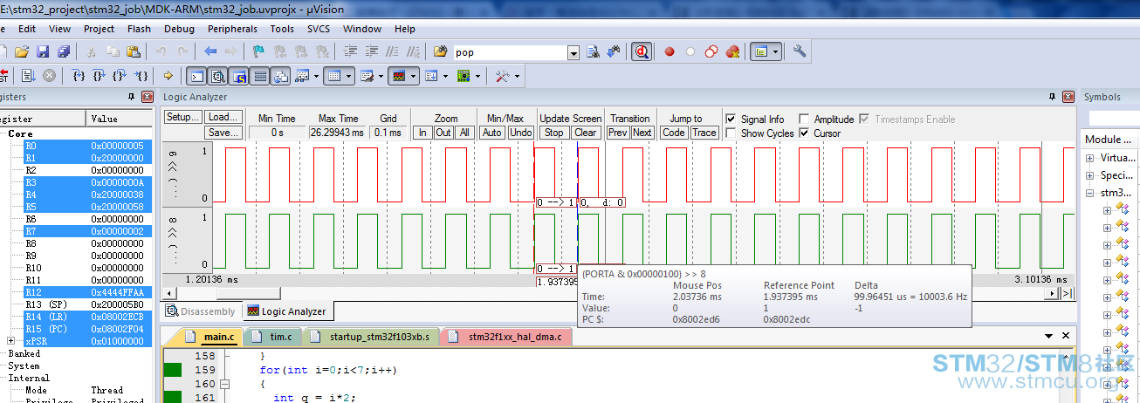1140x403 pixels.
Task: Jump to the Next transition
Action: (x=642, y=133)
